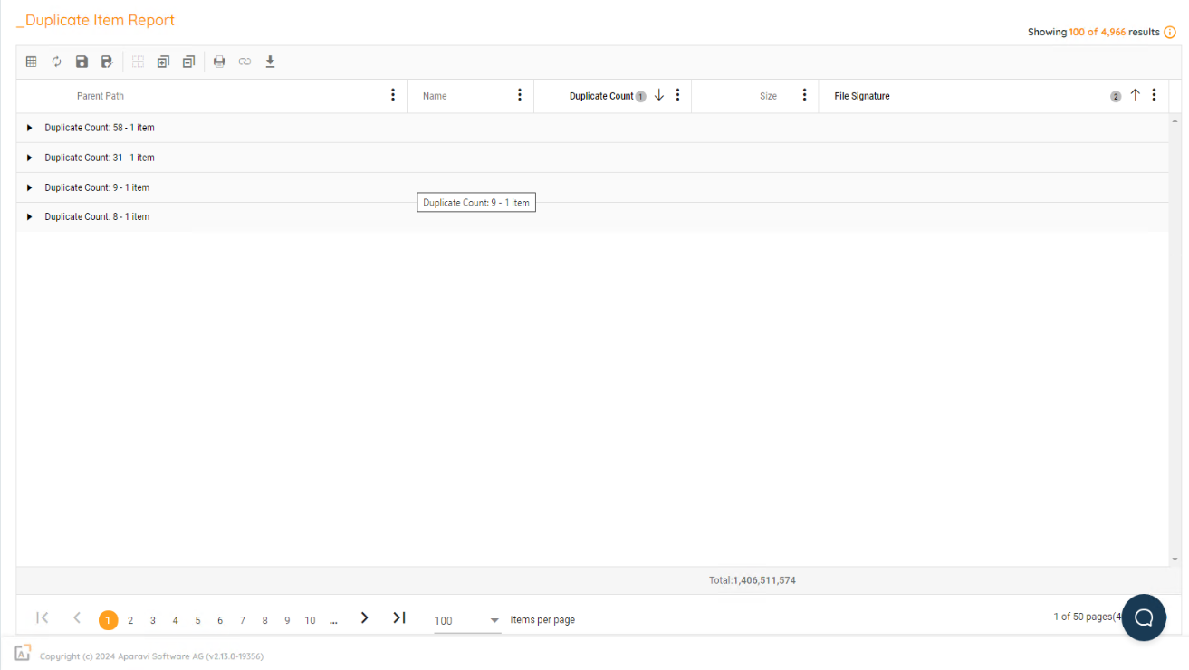The width and height of the screenshot is (1189, 670).
Task: Open the table columns grid icon
Action: [x=31, y=62]
